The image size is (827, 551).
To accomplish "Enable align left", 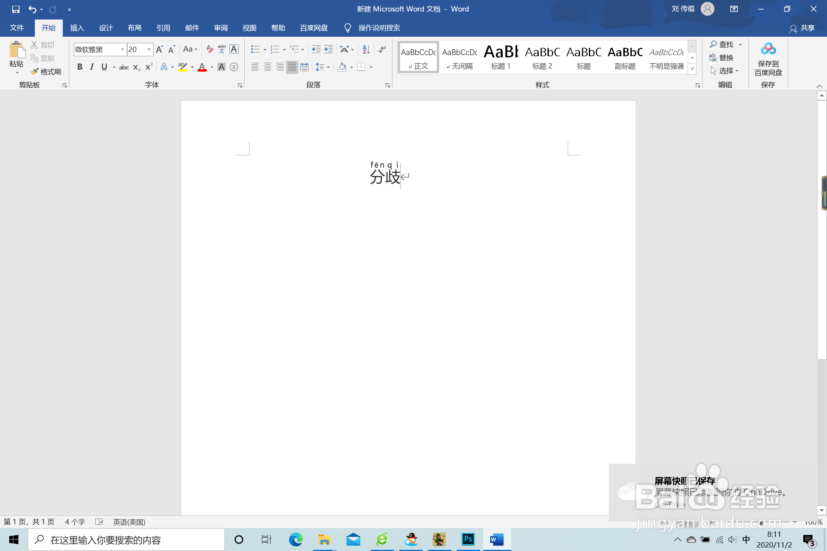I will (255, 67).
